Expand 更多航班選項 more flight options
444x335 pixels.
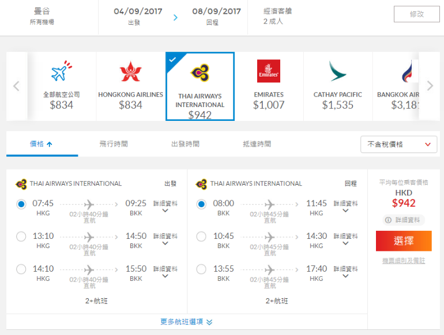click(x=186, y=322)
